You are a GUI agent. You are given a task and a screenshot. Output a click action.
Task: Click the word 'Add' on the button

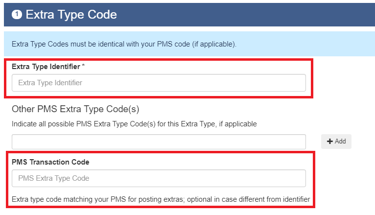click(x=340, y=142)
